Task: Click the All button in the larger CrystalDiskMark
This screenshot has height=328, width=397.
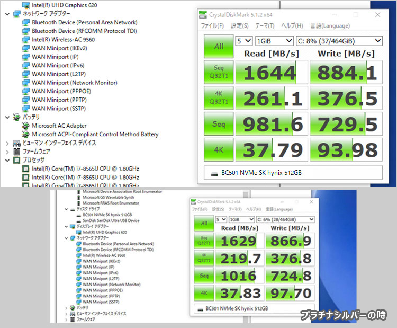Action: (219, 47)
